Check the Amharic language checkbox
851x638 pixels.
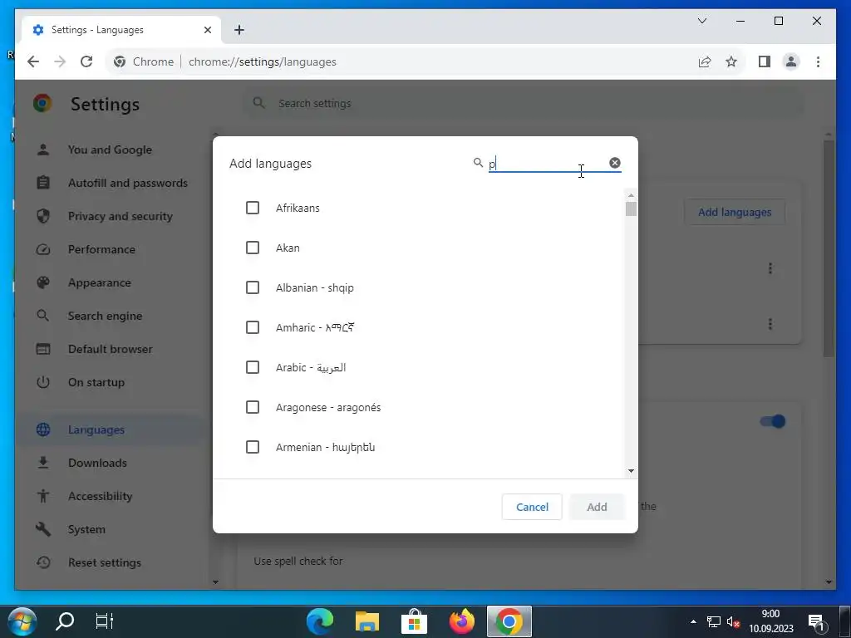click(253, 327)
